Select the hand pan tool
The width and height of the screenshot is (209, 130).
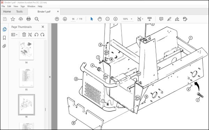click(x=100, y=19)
